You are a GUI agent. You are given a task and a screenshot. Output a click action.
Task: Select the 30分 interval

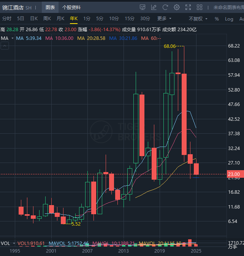(145, 19)
